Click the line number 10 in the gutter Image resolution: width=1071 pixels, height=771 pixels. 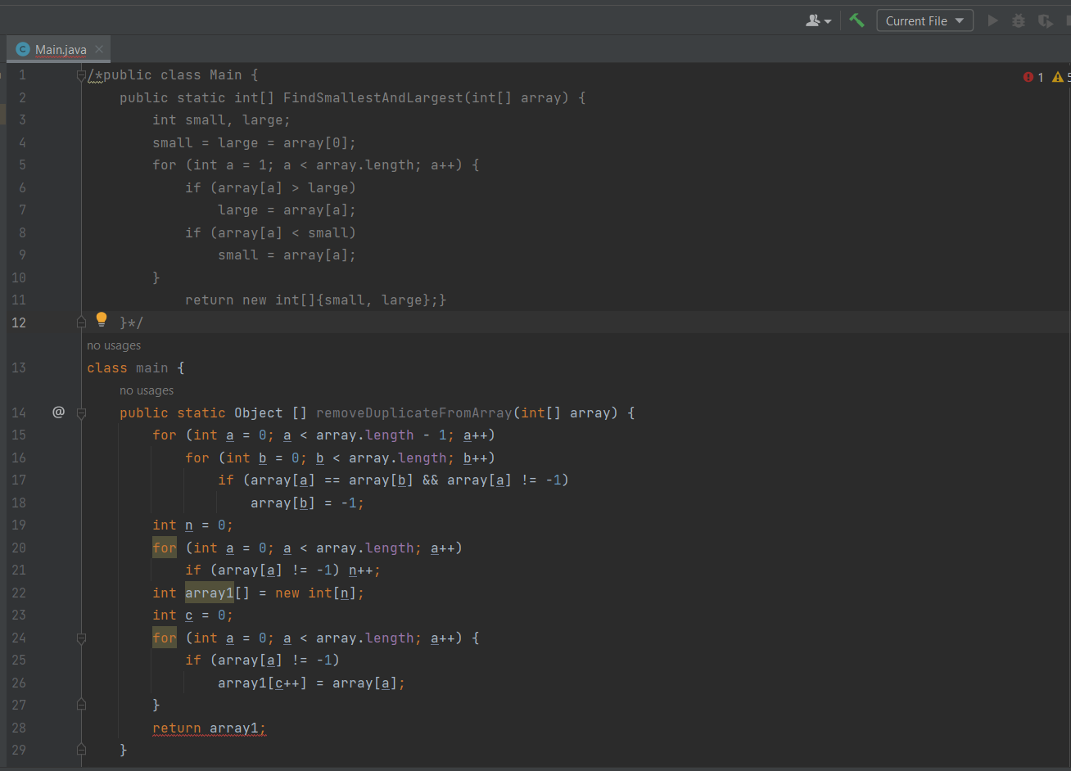[x=19, y=278]
